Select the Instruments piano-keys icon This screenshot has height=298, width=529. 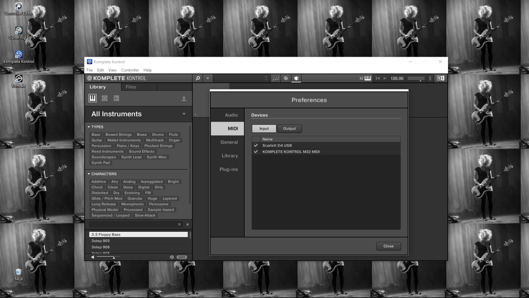point(92,98)
